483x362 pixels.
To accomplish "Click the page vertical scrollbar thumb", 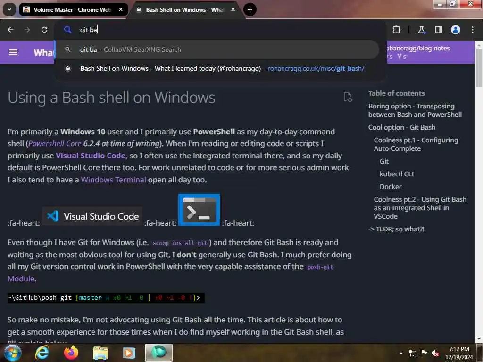I will click(479, 67).
